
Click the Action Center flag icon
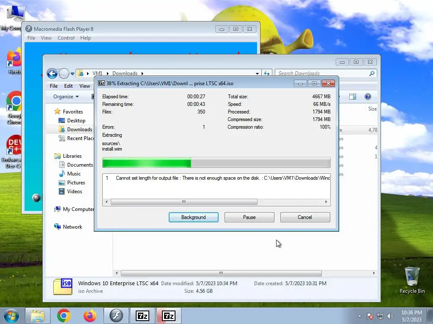(370, 316)
